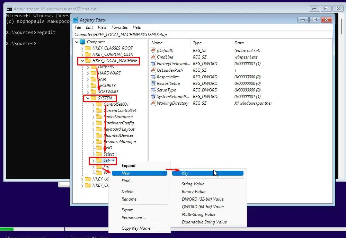The height and width of the screenshot is (238, 346).
Task: Open the Favorites menu
Action: 119,27
